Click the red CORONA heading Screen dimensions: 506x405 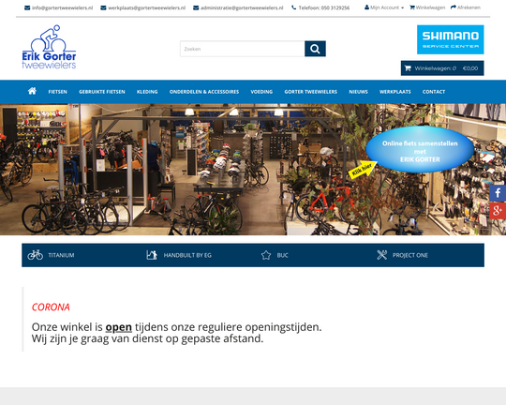pos(51,307)
